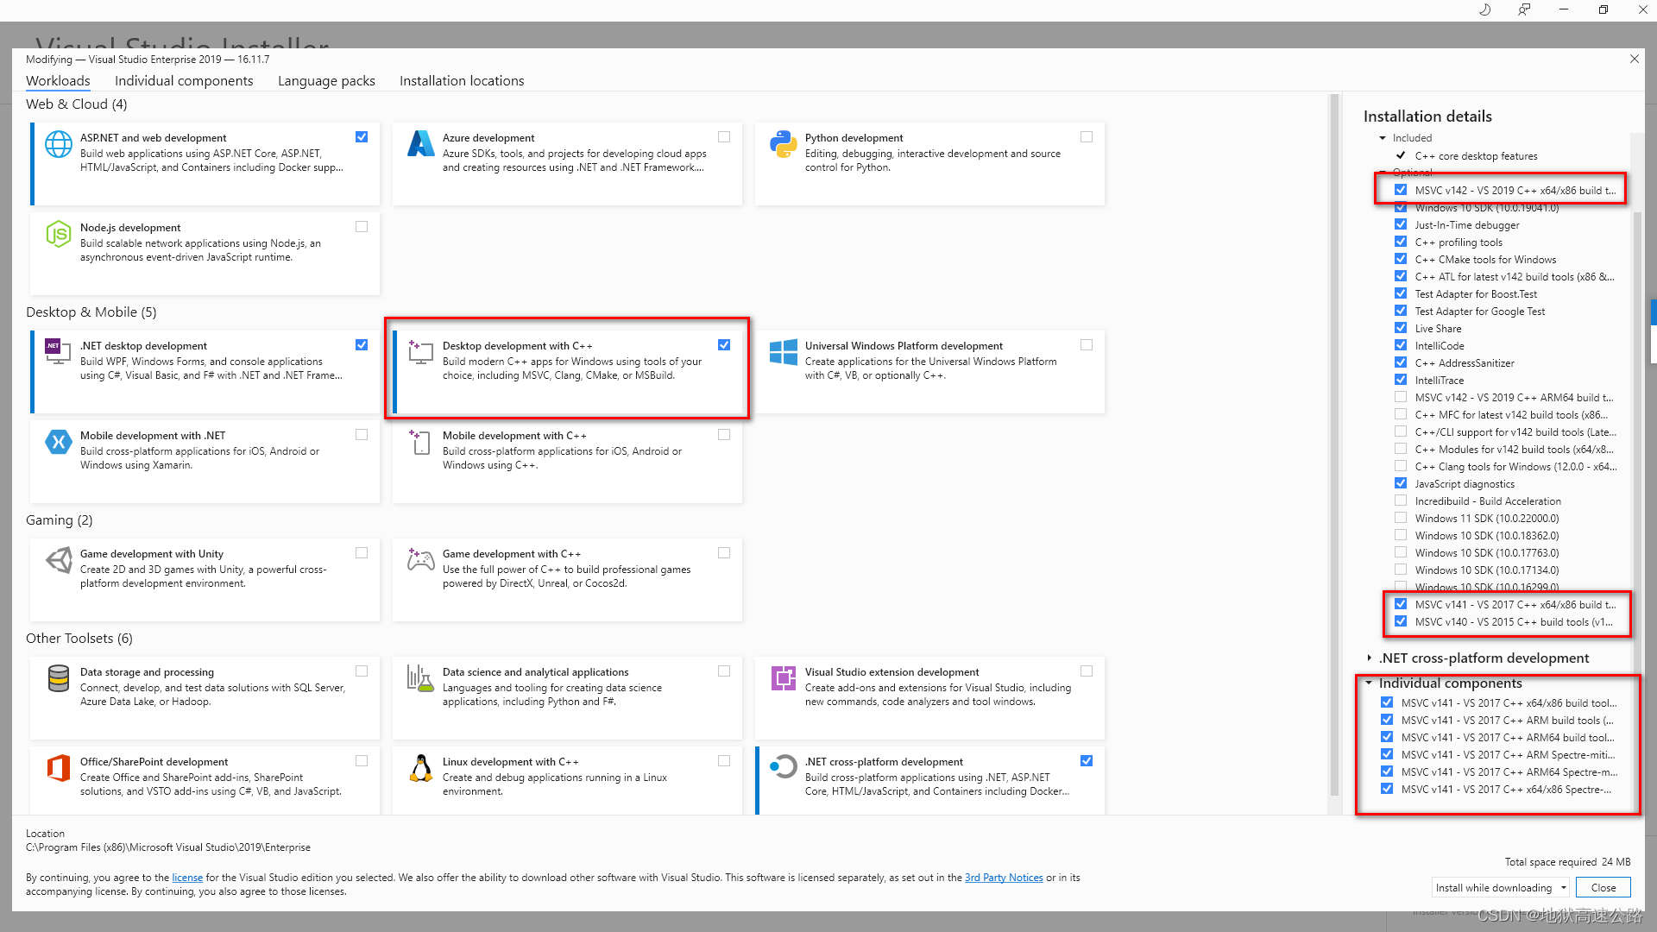Click the Linux penguin icon
This screenshot has height=932, width=1657.
[x=420, y=768]
